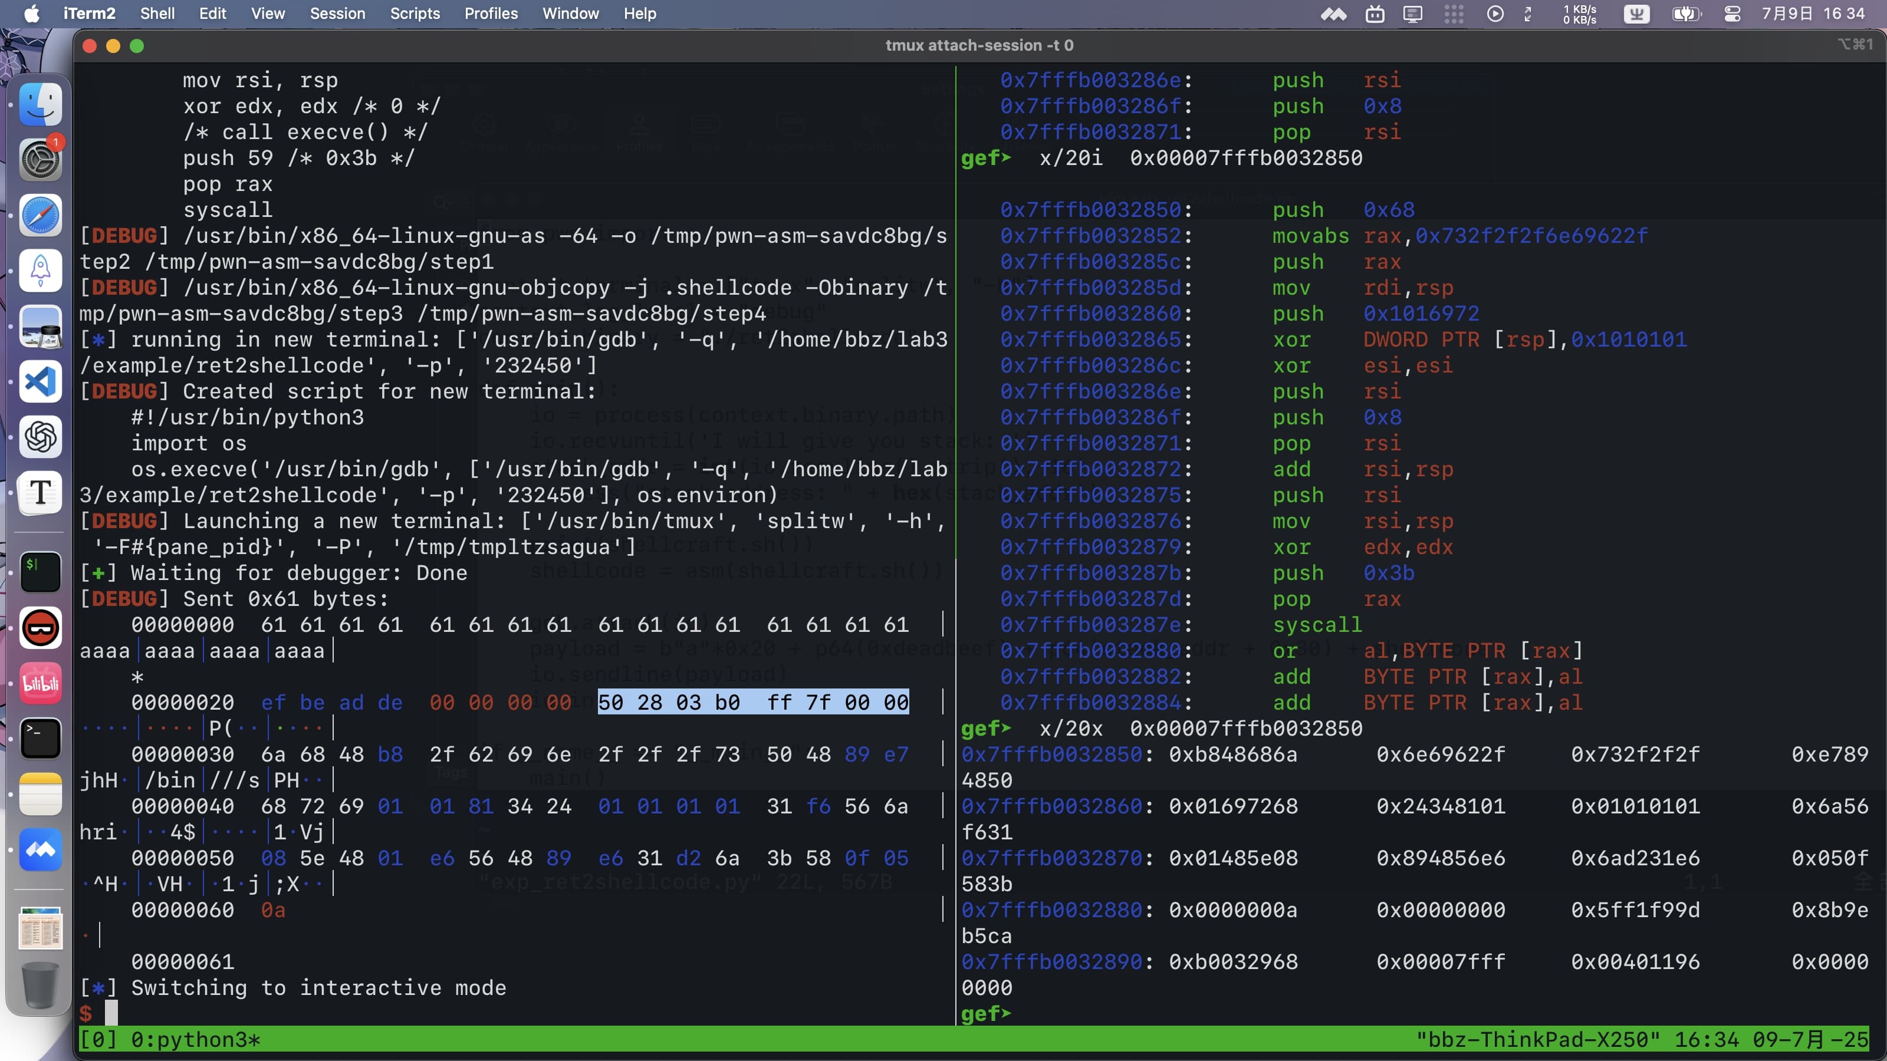The image size is (1887, 1061).
Task: Open the date and time menu
Action: click(1813, 14)
